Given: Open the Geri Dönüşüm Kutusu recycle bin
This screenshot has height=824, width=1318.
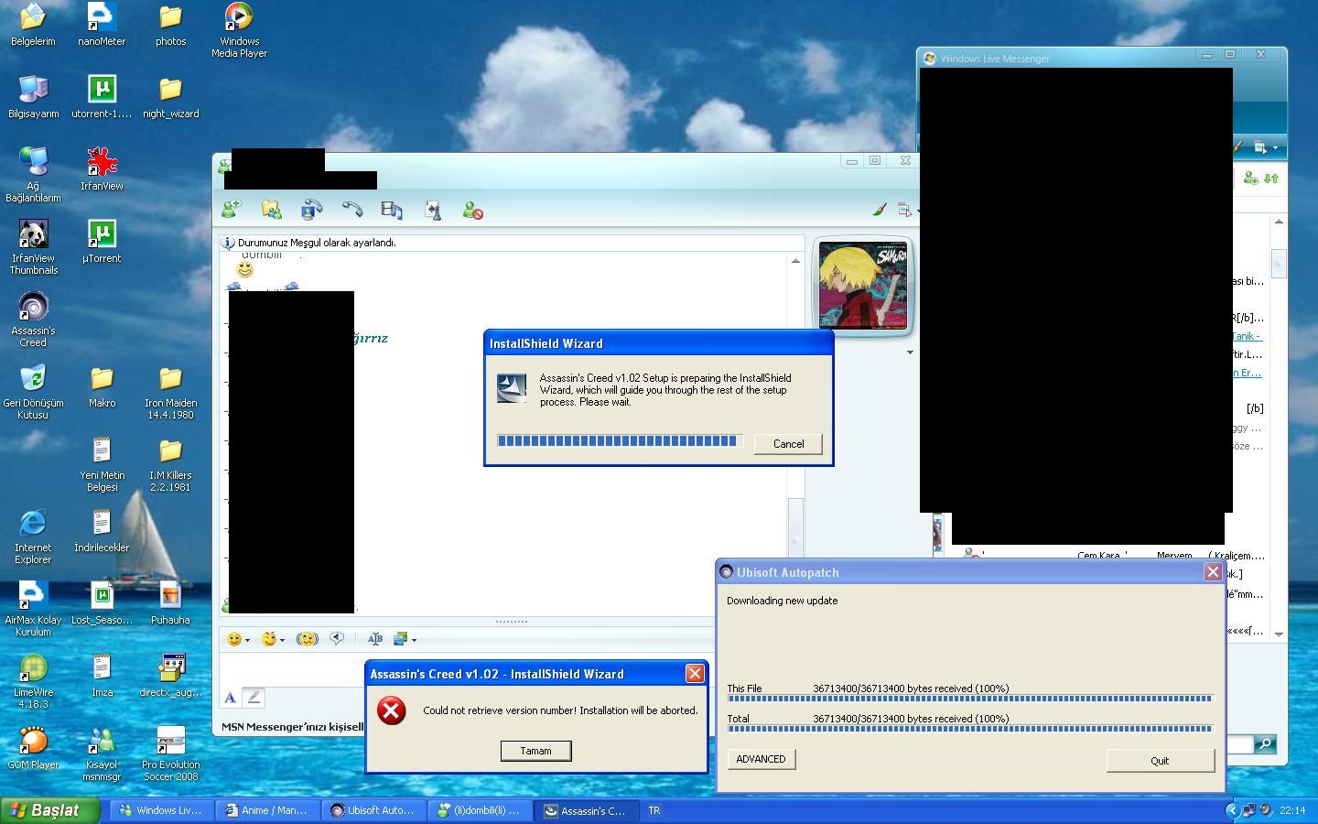Looking at the screenshot, I should tap(33, 392).
